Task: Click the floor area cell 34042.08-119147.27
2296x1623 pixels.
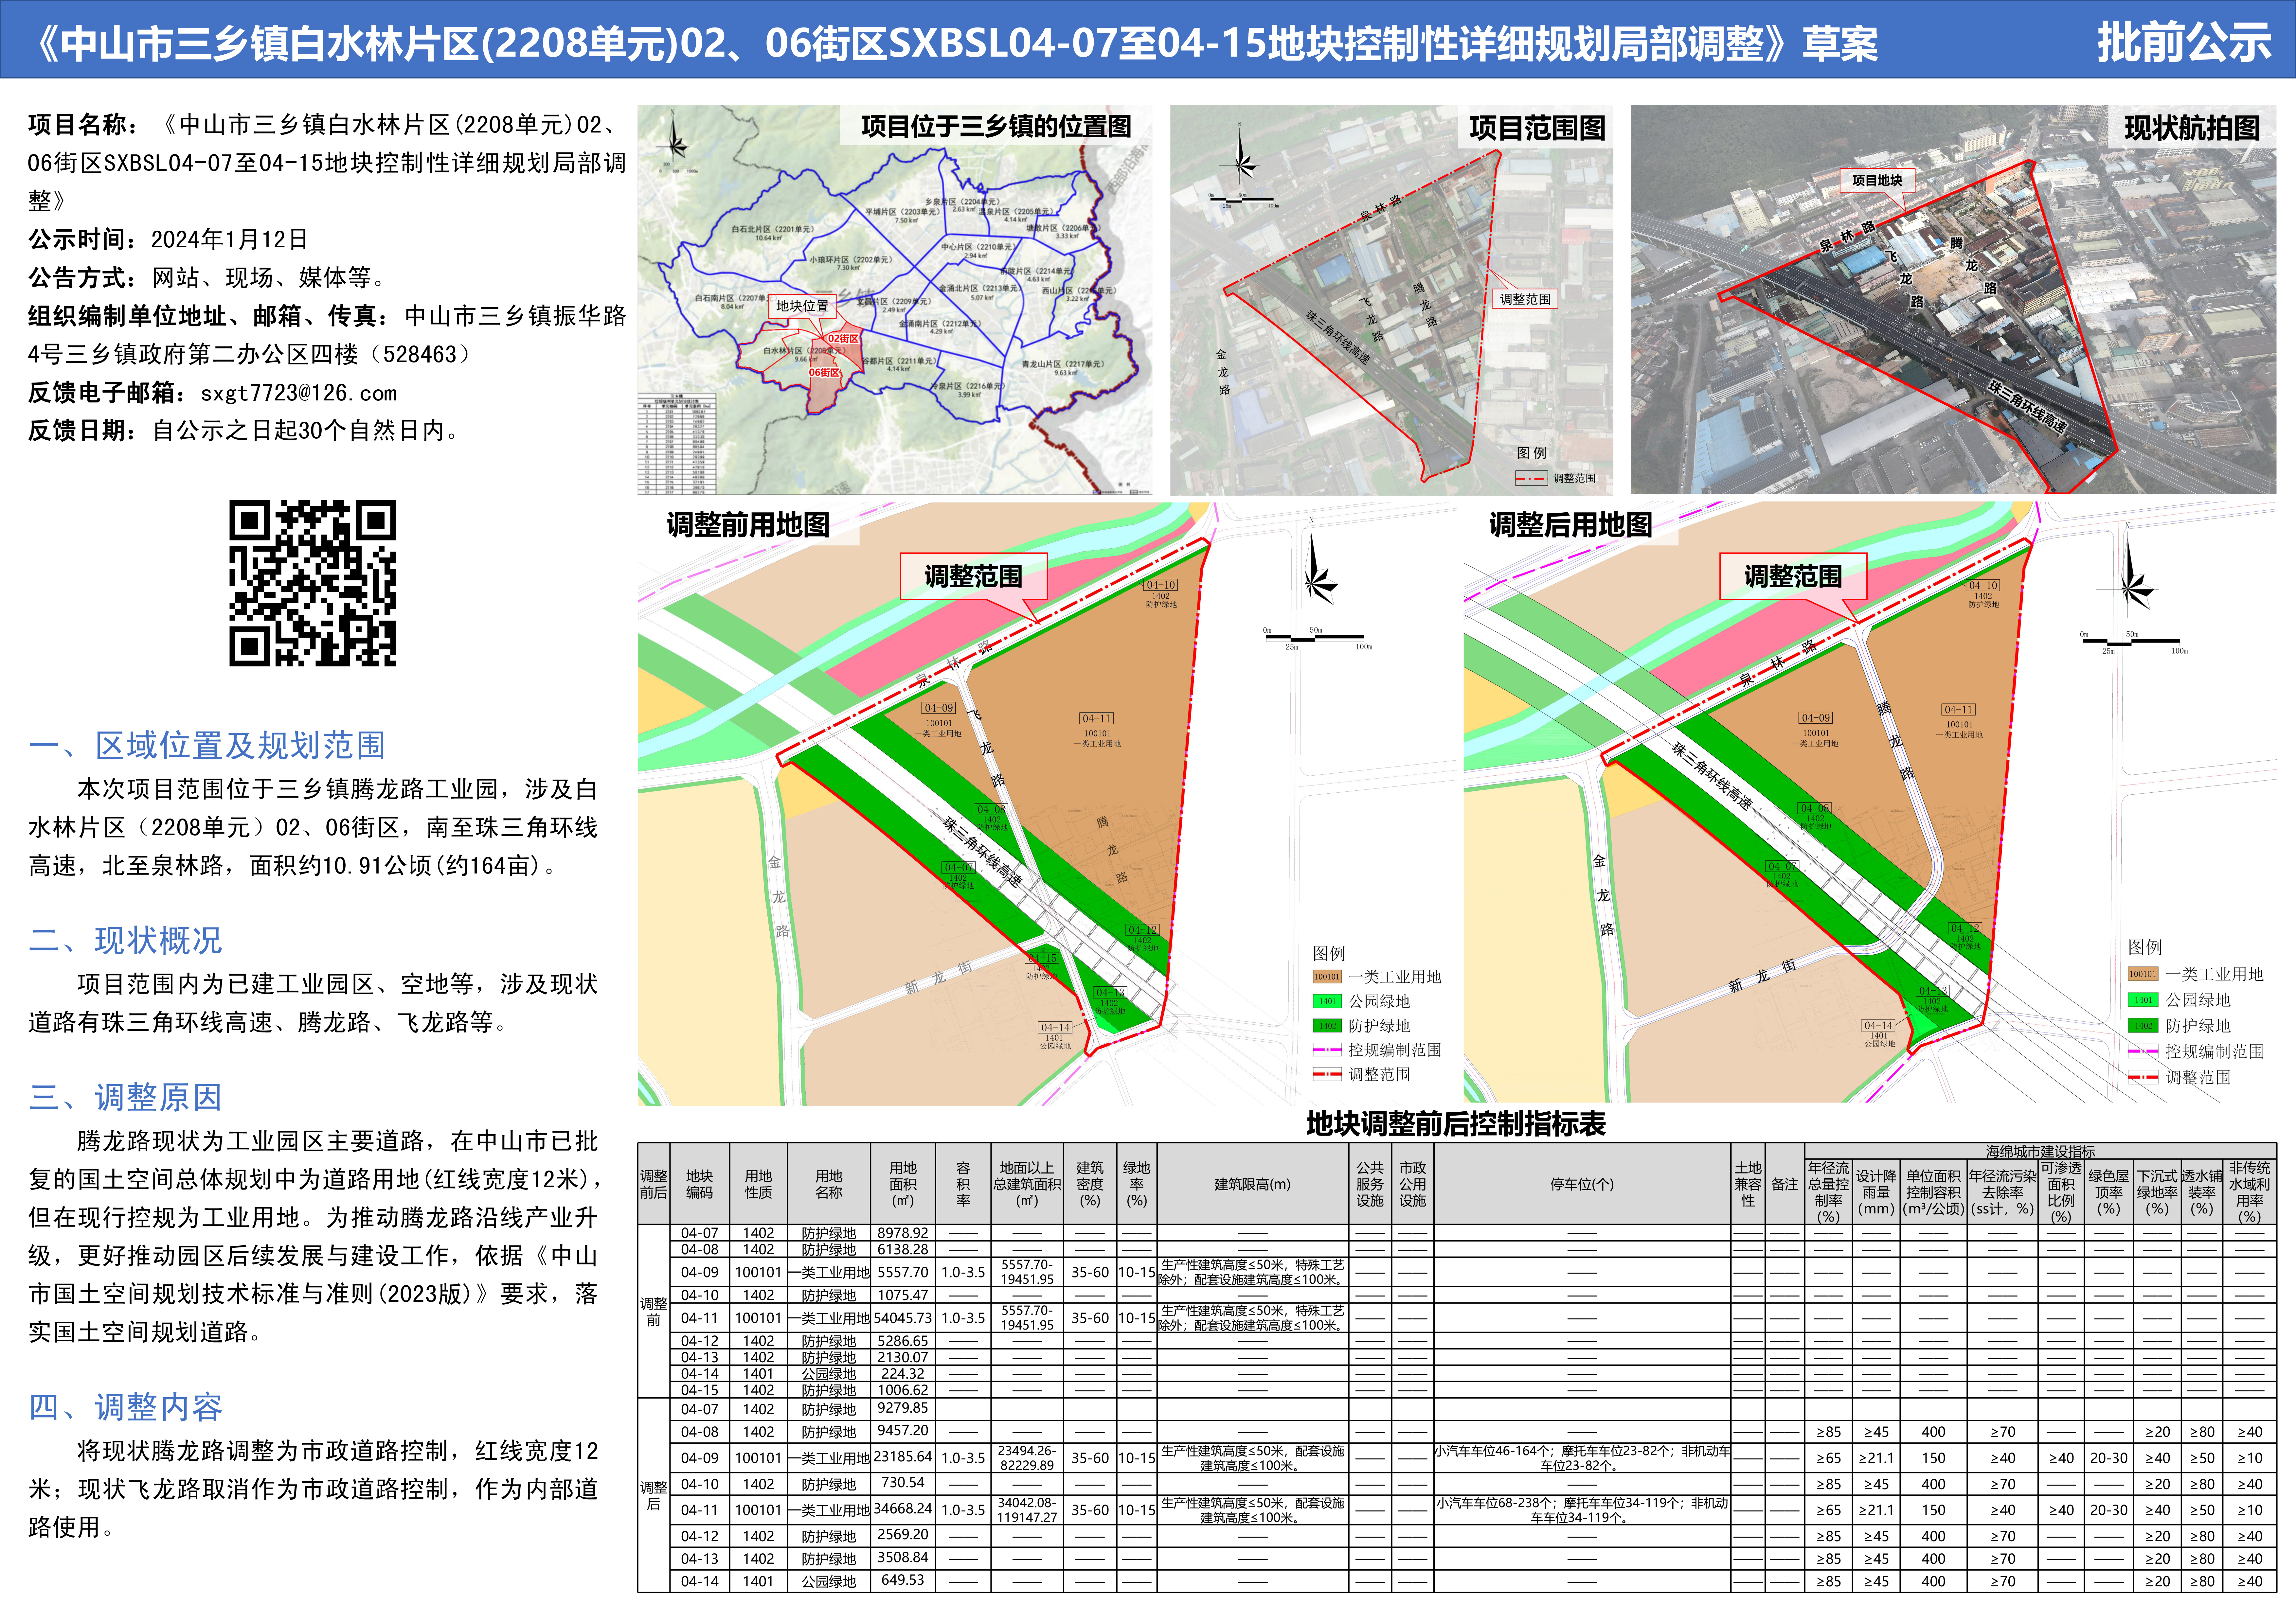Action: click(1027, 1510)
